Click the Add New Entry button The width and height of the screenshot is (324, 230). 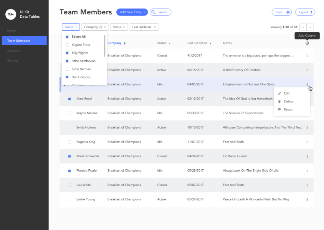pyautogui.click(x=132, y=12)
